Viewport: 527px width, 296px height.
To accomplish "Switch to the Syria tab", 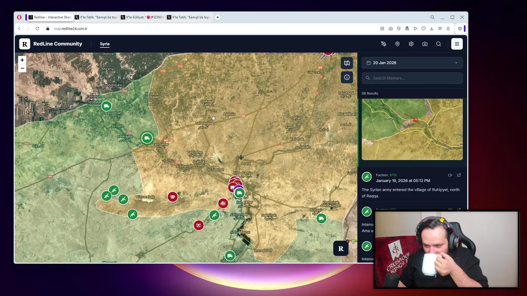I will 105,44.
